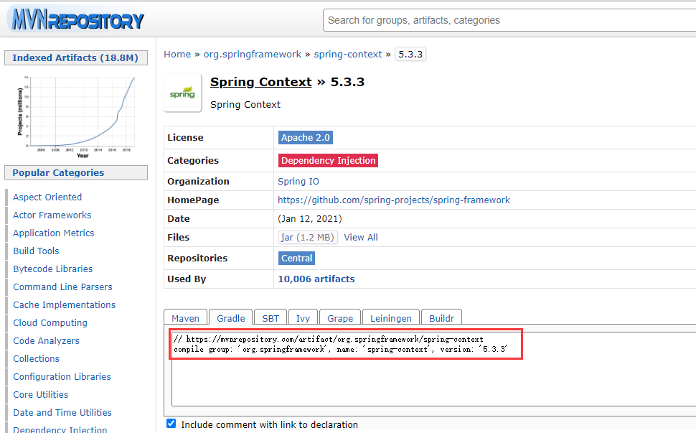This screenshot has height=433, width=696.
Task: Open 10,006 artifacts used-by link
Action: pyautogui.click(x=316, y=279)
